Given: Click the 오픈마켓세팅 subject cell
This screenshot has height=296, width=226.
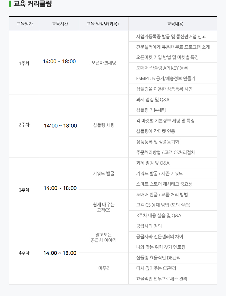Looking at the screenshot, I should [x=104, y=63].
